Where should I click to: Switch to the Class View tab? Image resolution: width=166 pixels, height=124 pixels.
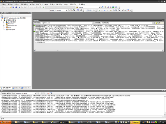tap(16, 88)
